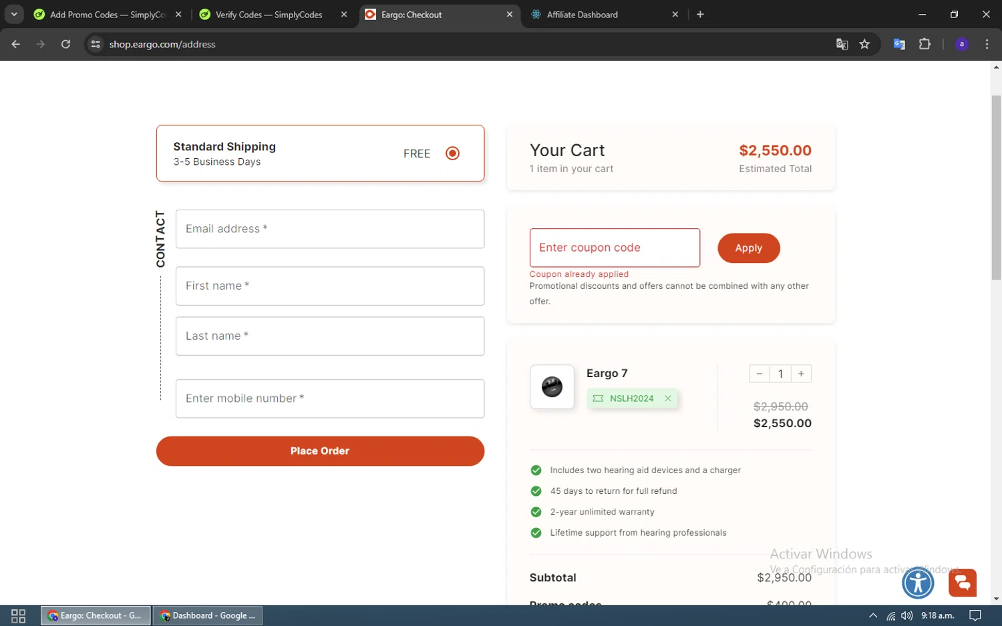The width and height of the screenshot is (1002, 626).
Task: Open a new browser tab
Action: point(700,15)
